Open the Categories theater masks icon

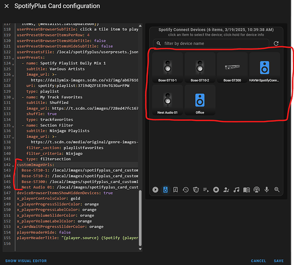[196, 190]
